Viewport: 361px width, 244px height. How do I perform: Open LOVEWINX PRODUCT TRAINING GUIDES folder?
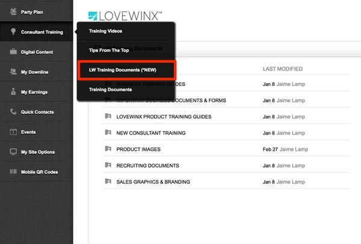pos(164,117)
